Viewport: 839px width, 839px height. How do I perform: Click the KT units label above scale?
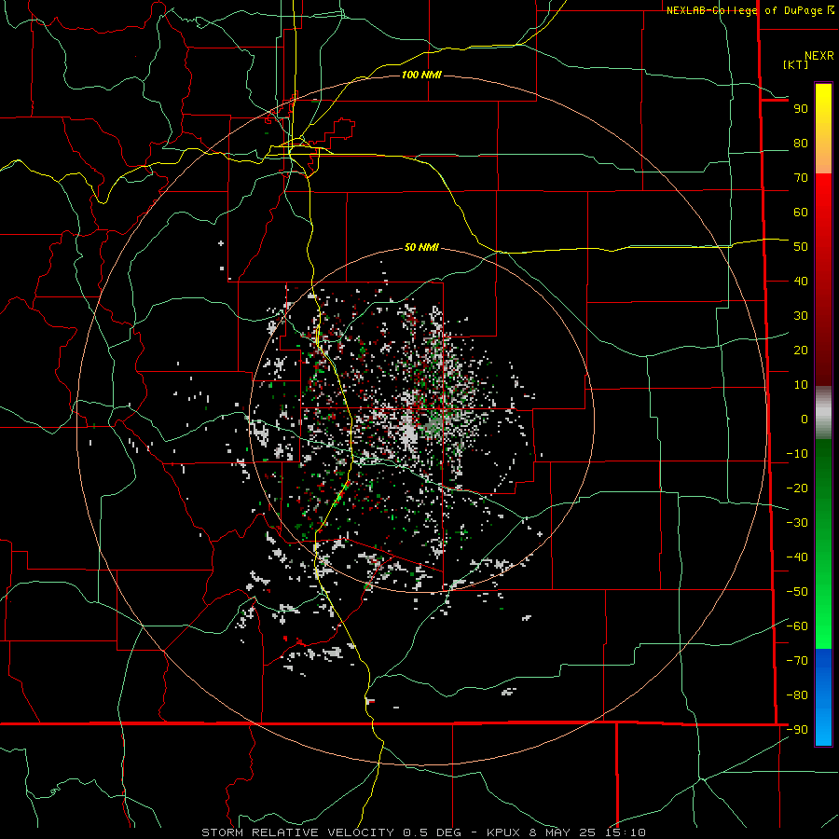pos(796,64)
